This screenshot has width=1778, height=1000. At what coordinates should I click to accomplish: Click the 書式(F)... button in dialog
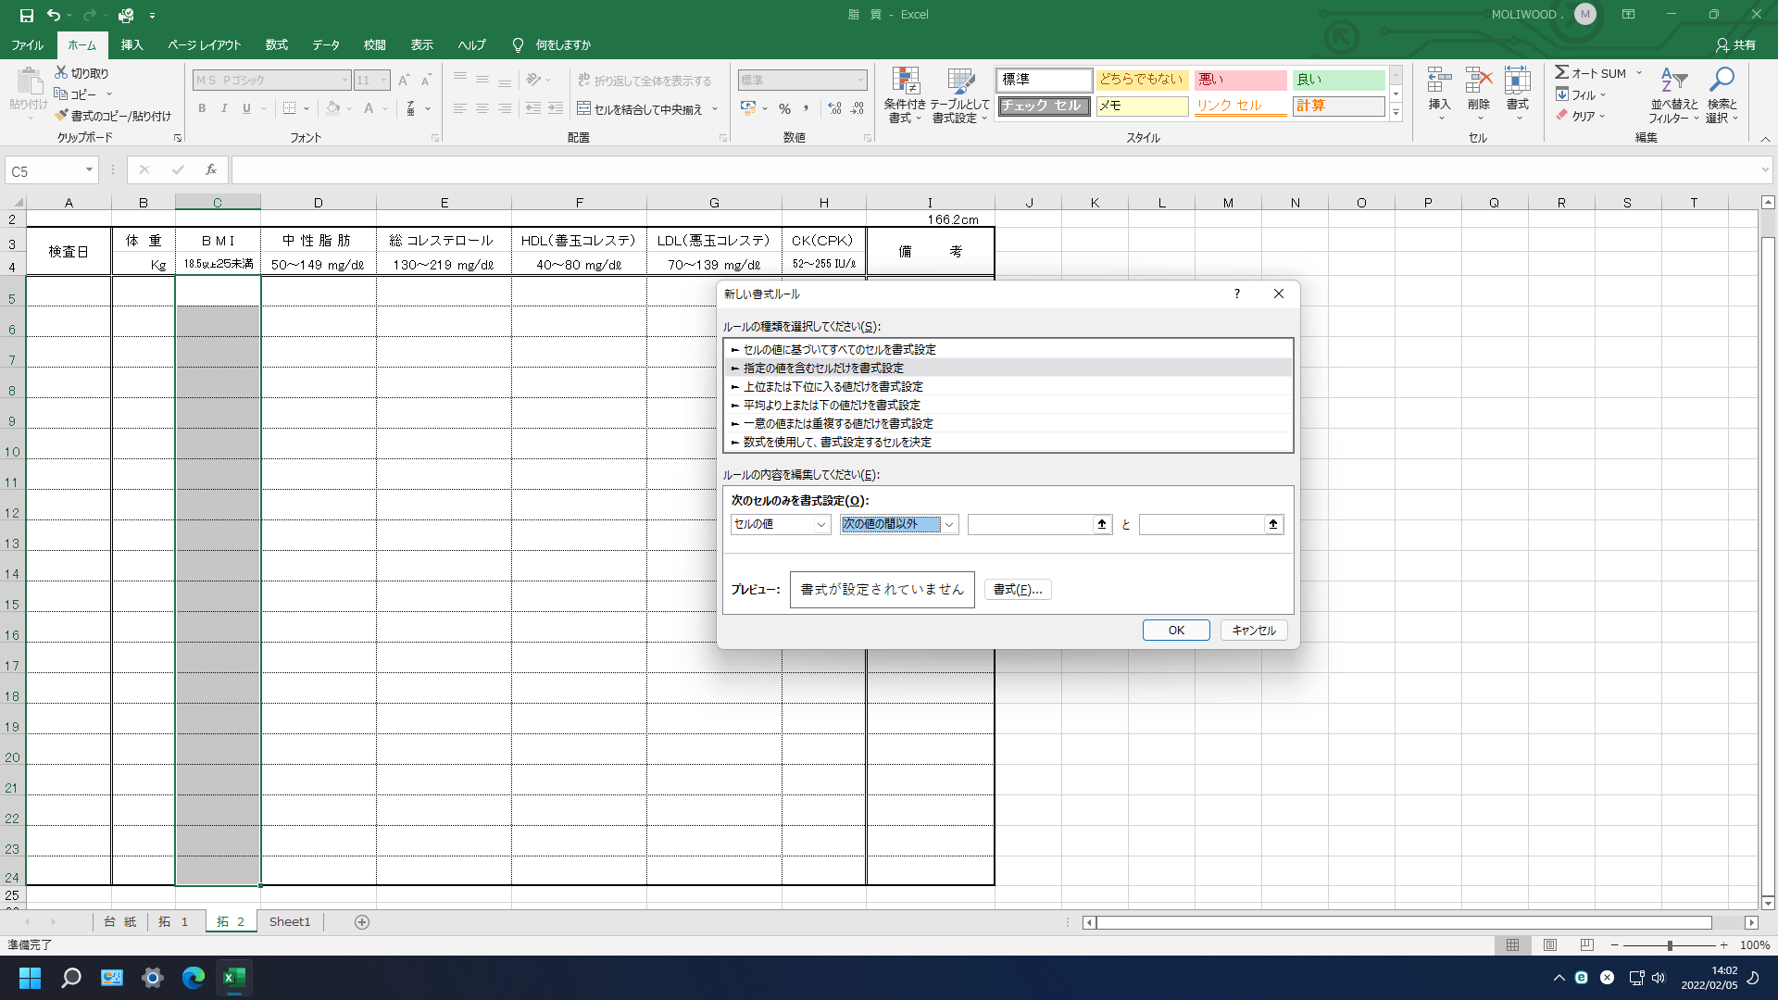(x=1017, y=589)
